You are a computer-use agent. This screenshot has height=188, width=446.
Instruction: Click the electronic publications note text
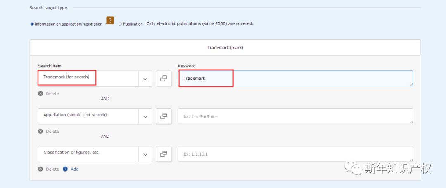[200, 24]
